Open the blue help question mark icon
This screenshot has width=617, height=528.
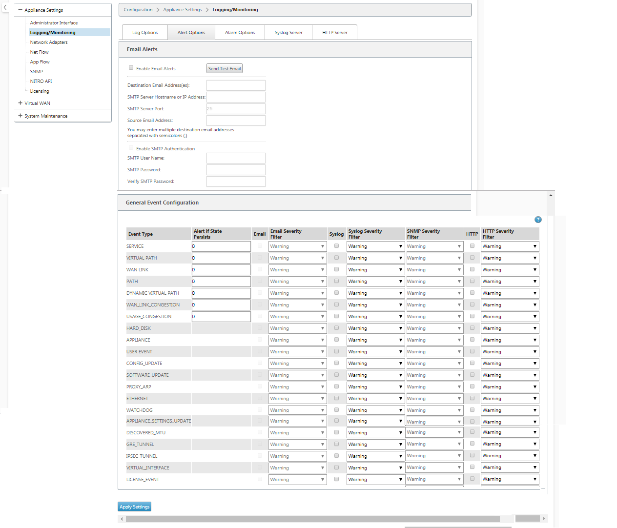click(538, 220)
